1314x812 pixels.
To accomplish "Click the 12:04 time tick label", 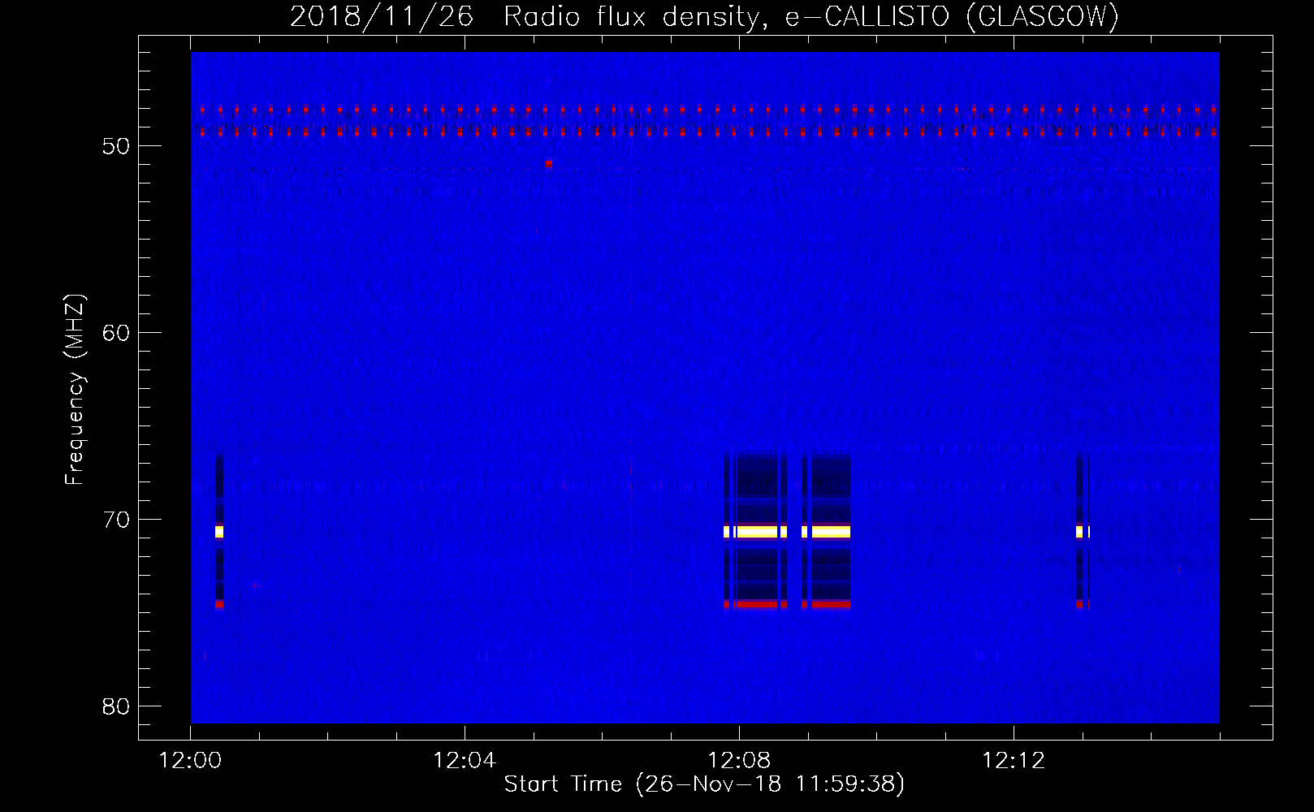I will 465,760.
